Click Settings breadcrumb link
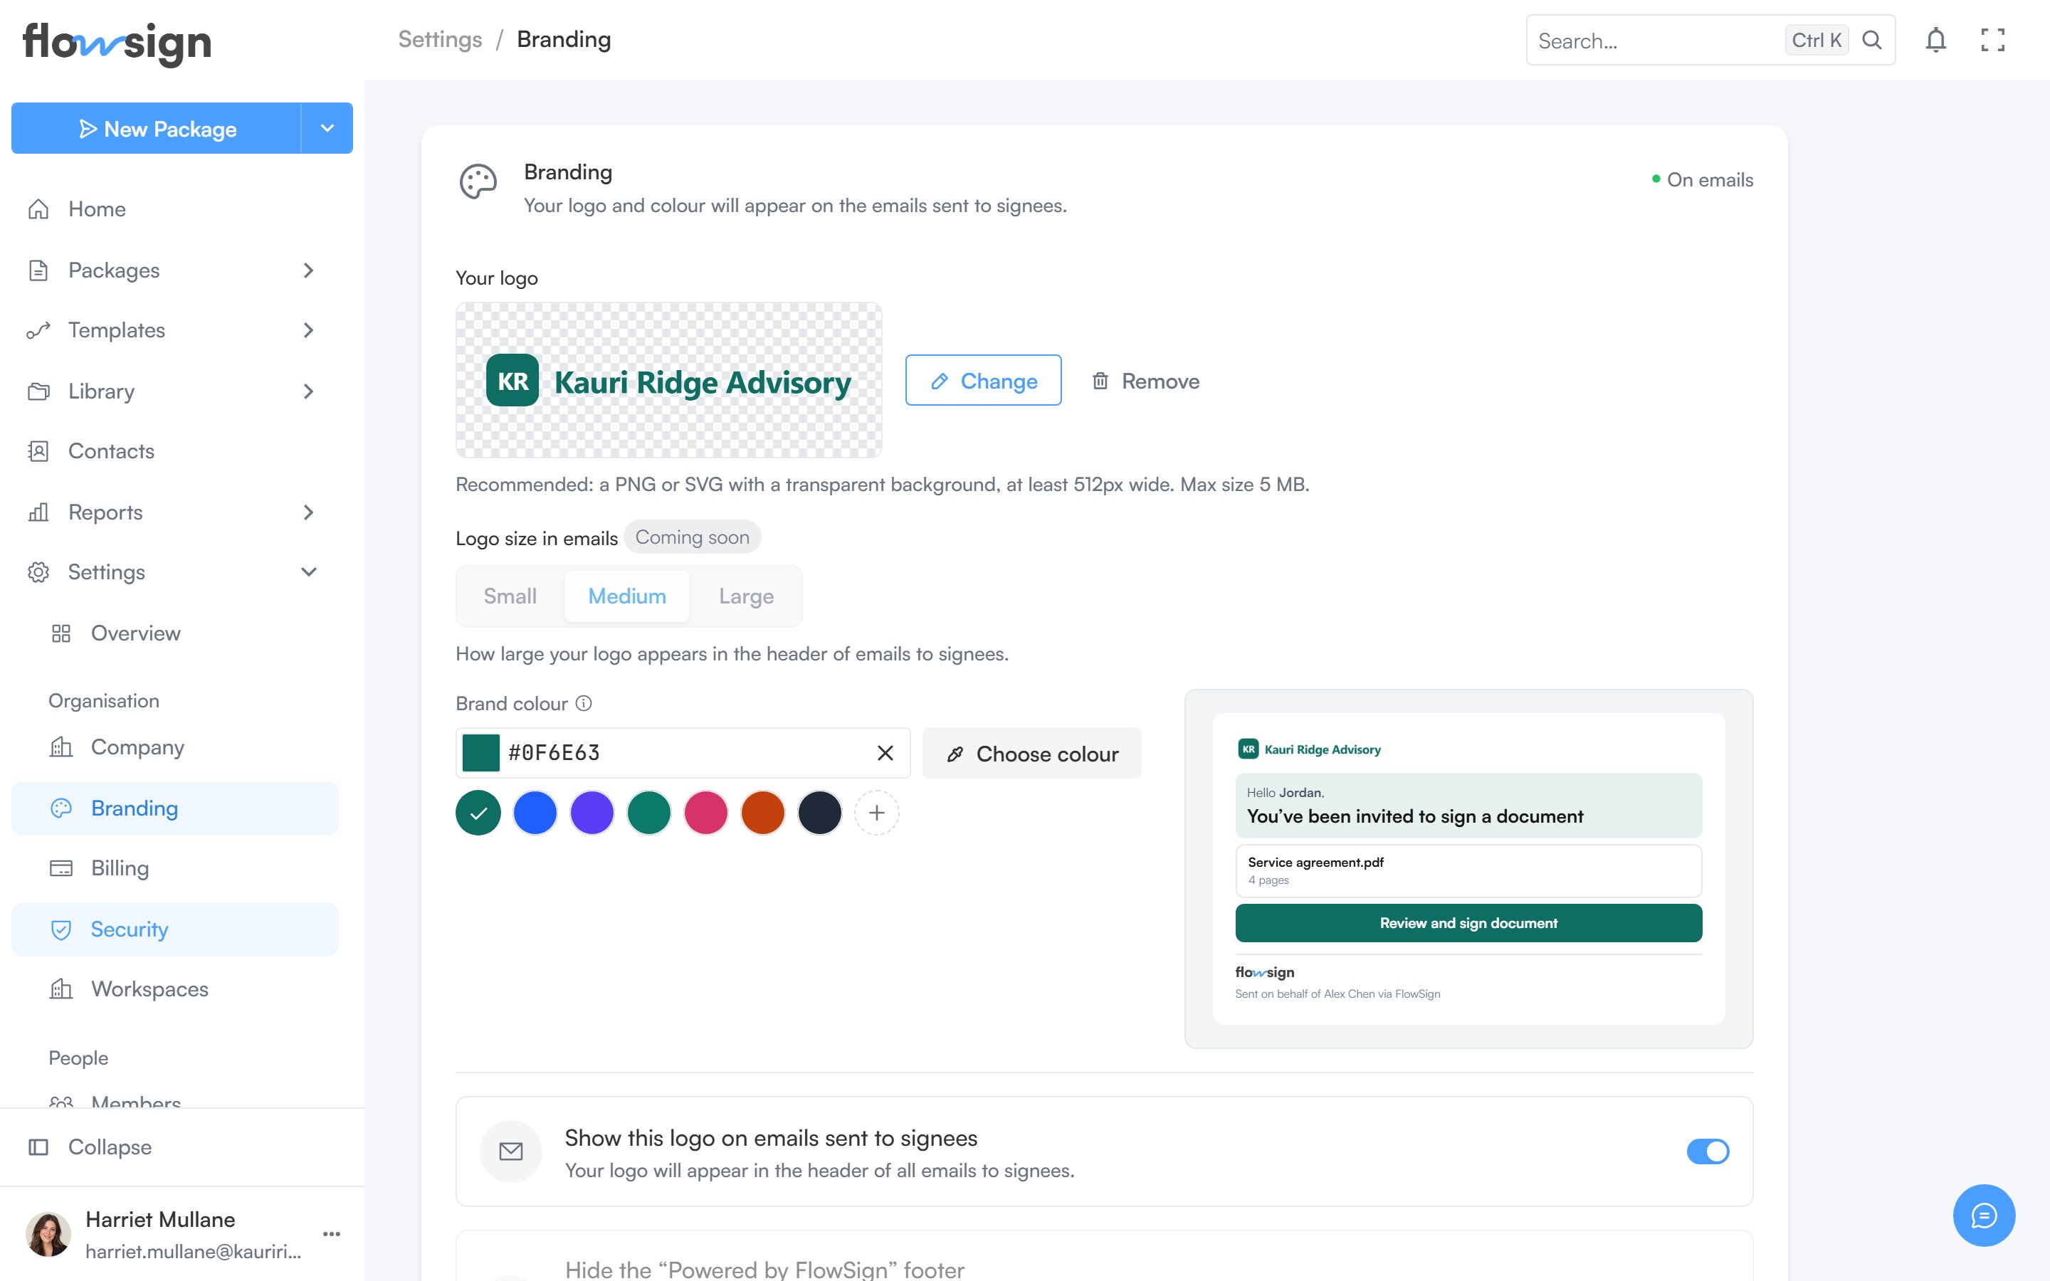The width and height of the screenshot is (2050, 1281). [x=440, y=39]
